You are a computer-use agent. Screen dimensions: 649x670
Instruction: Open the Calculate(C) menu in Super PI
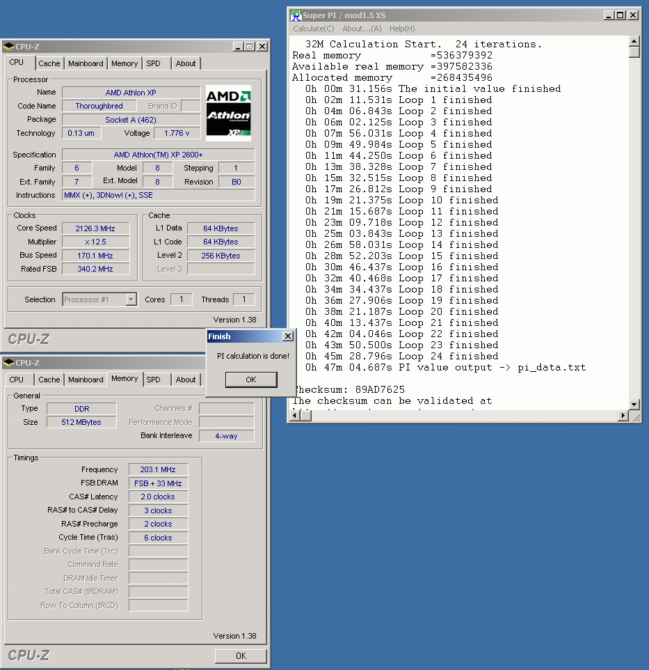[314, 29]
